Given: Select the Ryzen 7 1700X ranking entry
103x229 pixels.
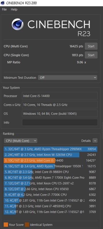Looking at the screenshot, I should pyautogui.click(x=51, y=178).
